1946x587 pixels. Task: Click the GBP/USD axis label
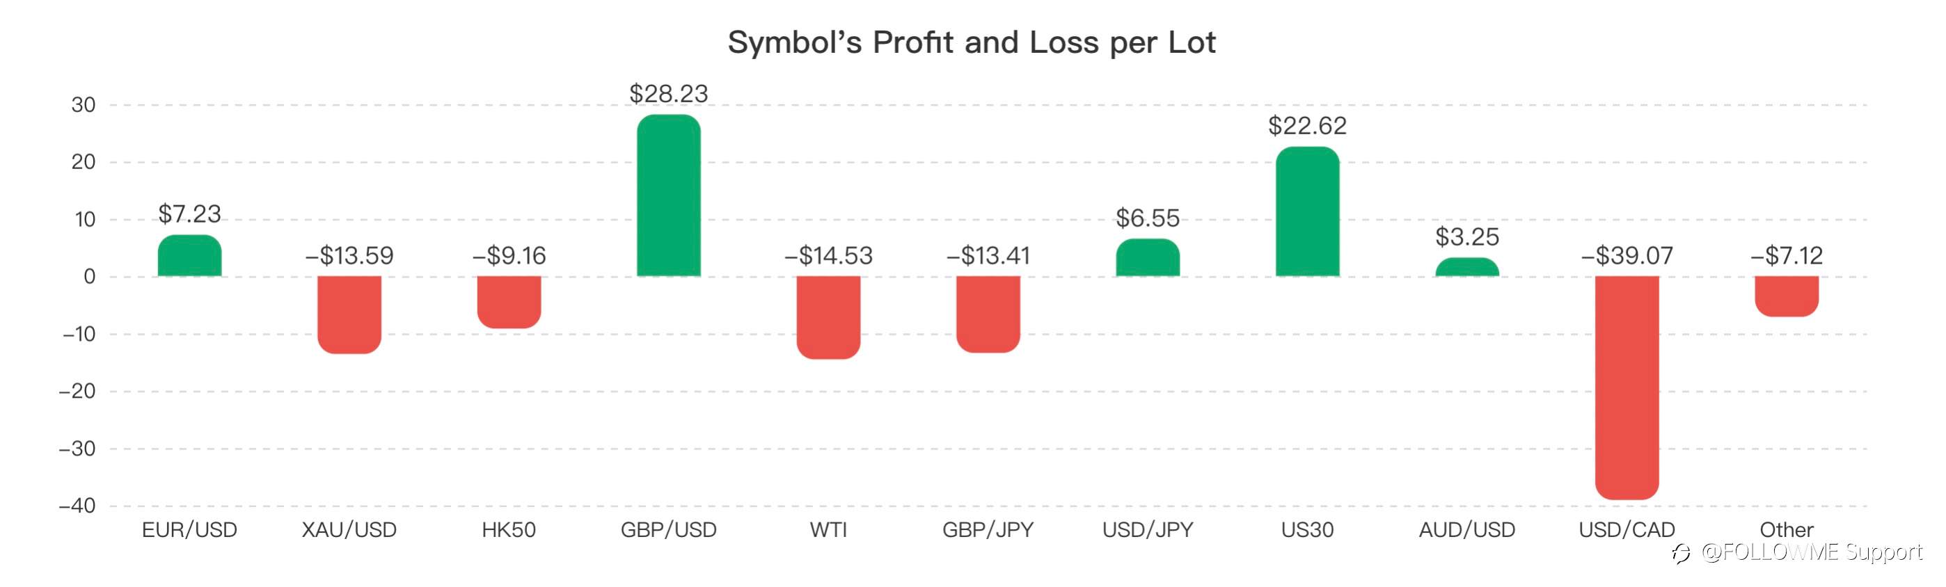669,530
